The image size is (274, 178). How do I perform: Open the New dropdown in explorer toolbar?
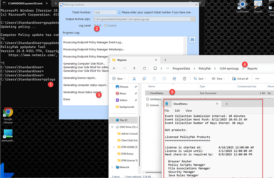(x=119, y=79)
